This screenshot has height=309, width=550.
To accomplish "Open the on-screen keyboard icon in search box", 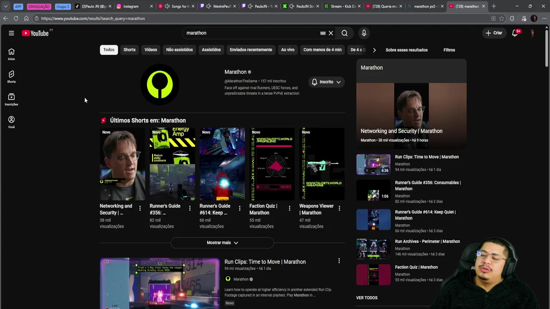I will point(323,33).
